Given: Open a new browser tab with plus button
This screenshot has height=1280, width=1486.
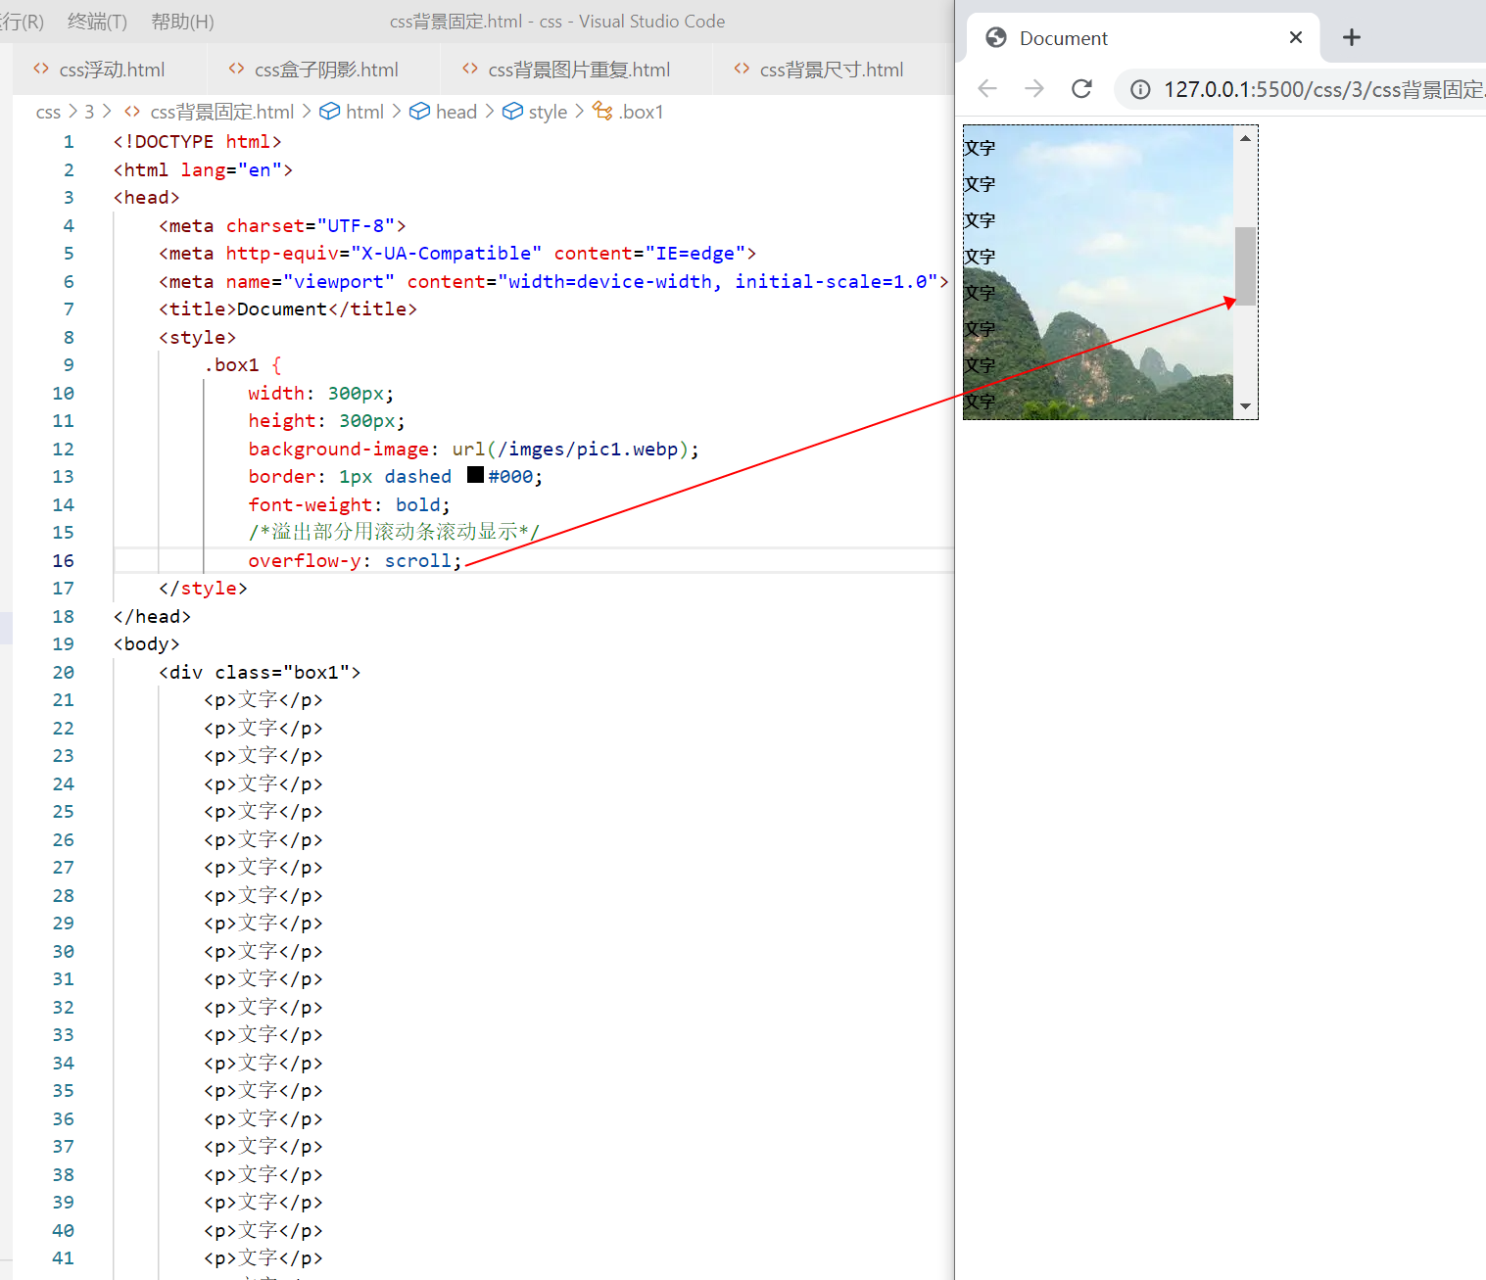Looking at the screenshot, I should click(1352, 37).
